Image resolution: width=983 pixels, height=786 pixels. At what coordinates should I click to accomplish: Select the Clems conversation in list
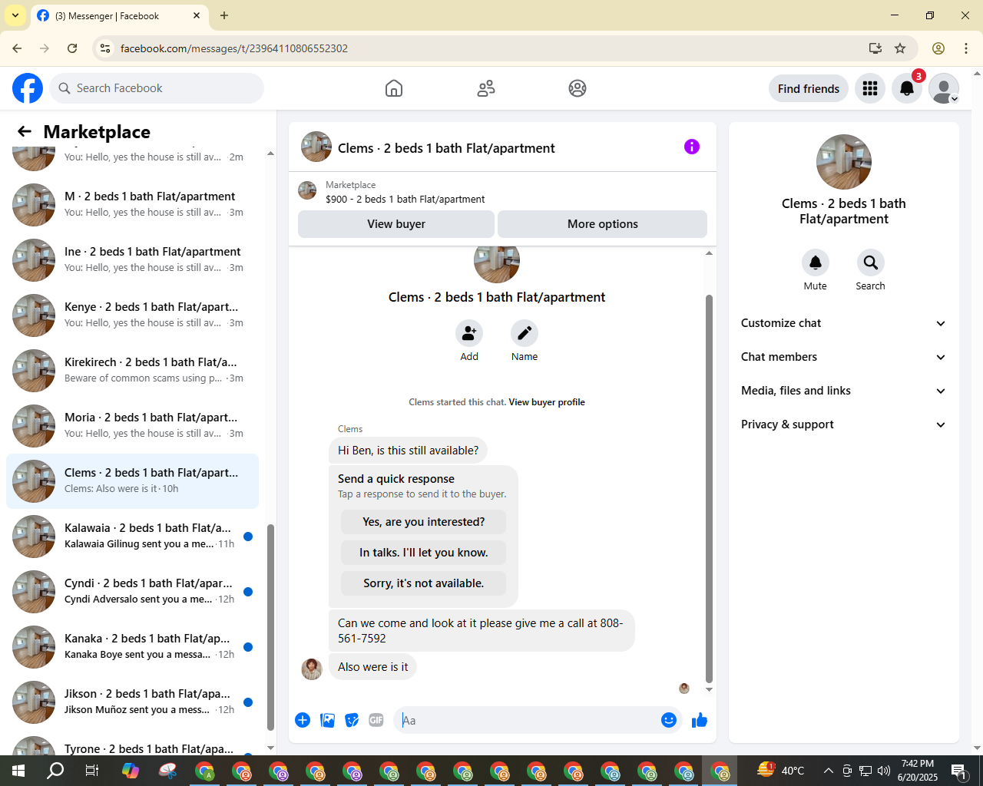(x=132, y=481)
